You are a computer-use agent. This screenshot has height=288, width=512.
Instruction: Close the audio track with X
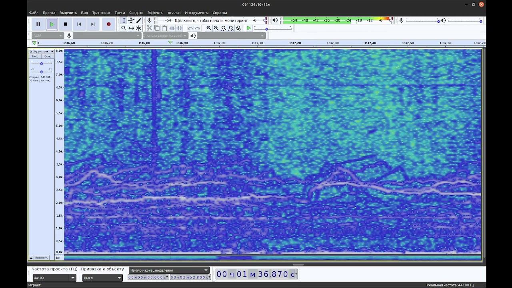31,52
